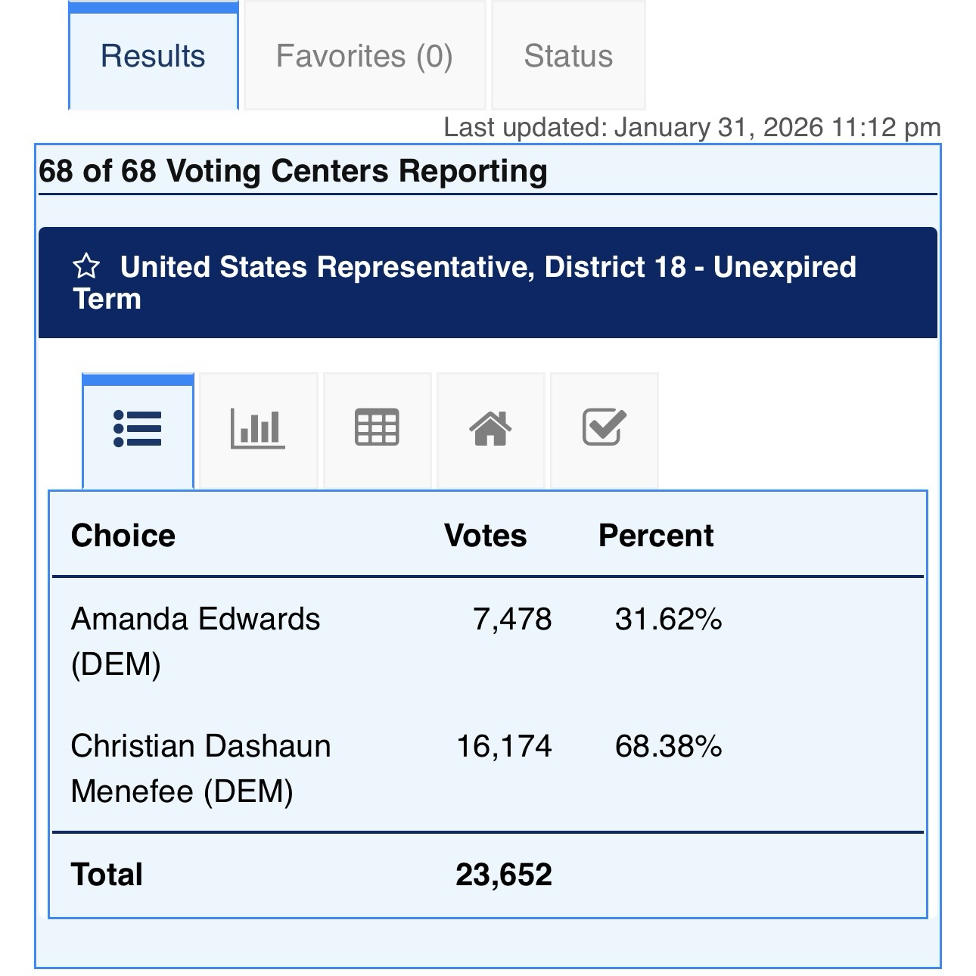Go to the Status tab

pos(568,57)
